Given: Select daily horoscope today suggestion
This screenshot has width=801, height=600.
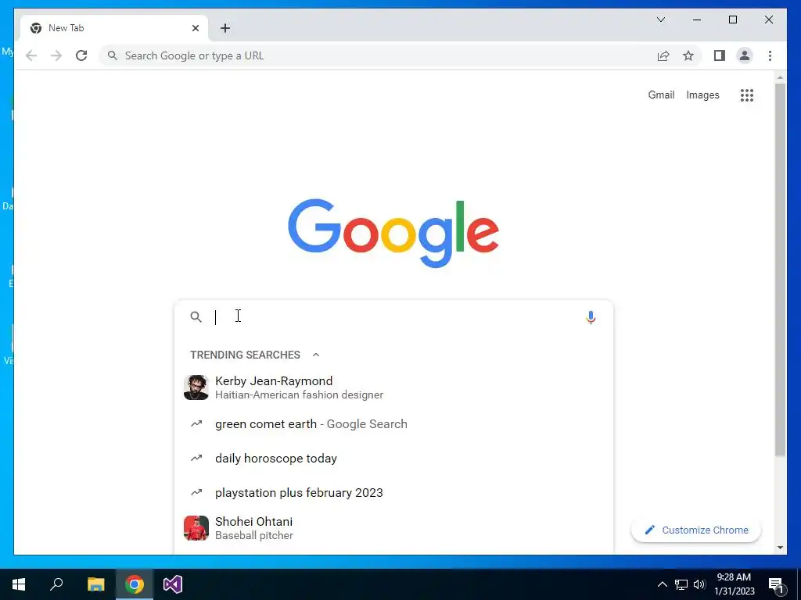Looking at the screenshot, I should [393, 458].
